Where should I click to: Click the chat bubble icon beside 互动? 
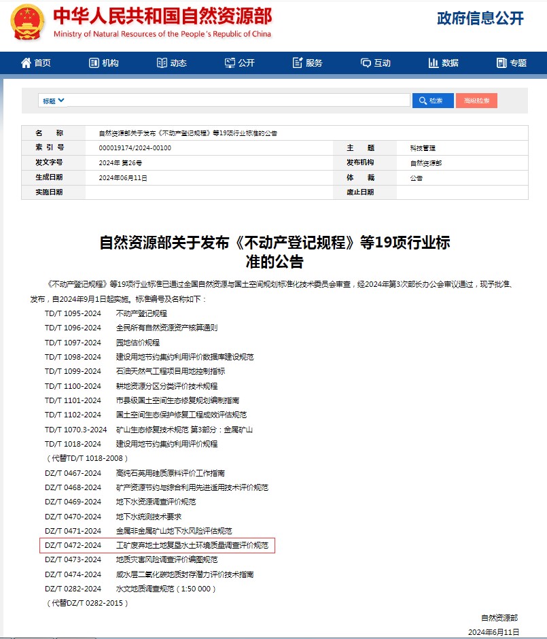point(366,63)
